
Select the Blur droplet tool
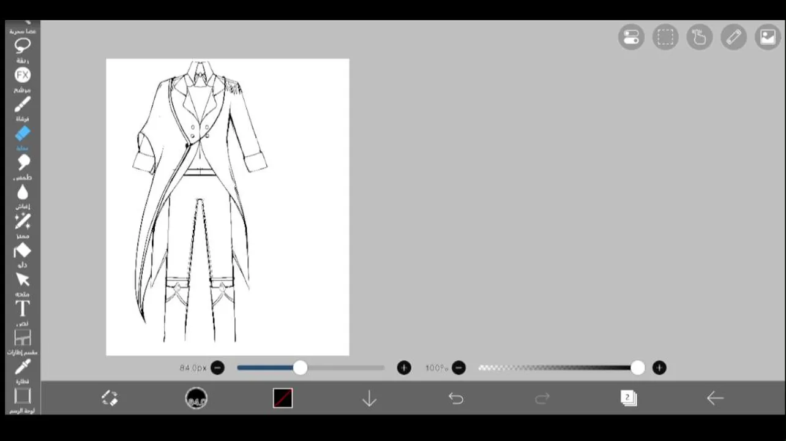pos(23,192)
